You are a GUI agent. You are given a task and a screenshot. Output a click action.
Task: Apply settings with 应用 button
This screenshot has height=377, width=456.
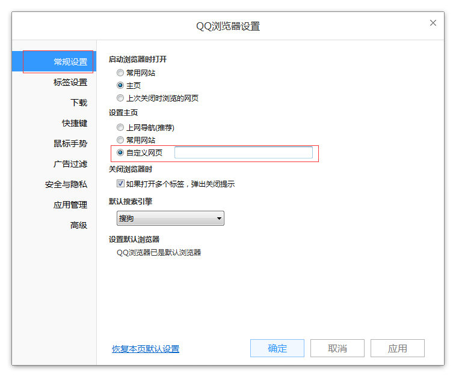tap(397, 348)
